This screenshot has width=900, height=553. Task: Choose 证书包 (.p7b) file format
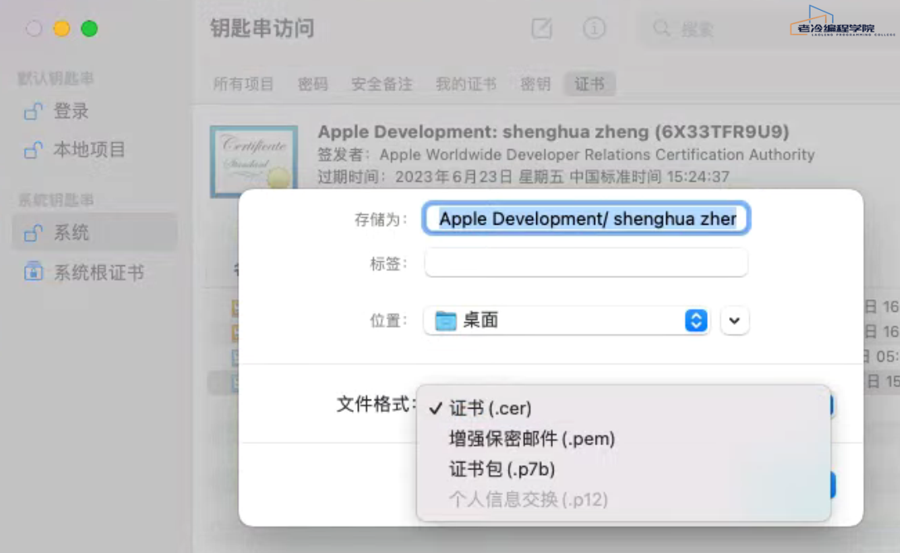(623, 469)
